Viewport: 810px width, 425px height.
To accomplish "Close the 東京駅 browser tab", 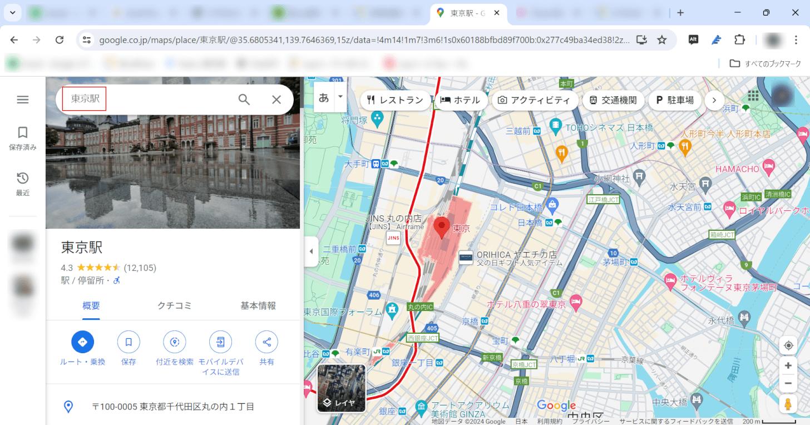I will [x=496, y=12].
